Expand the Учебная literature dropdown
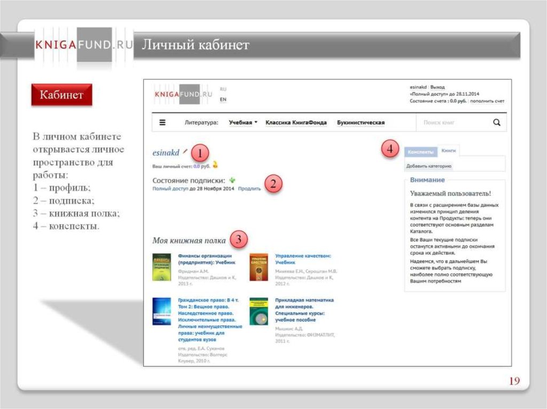This screenshot has height=409, width=547. pos(243,122)
